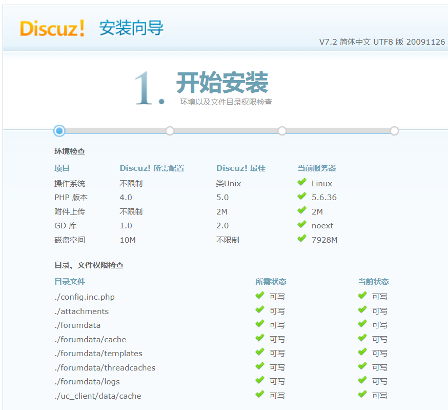The height and width of the screenshot is (410, 448).
Task: Click the ./config.inc.php file name
Action: [85, 297]
